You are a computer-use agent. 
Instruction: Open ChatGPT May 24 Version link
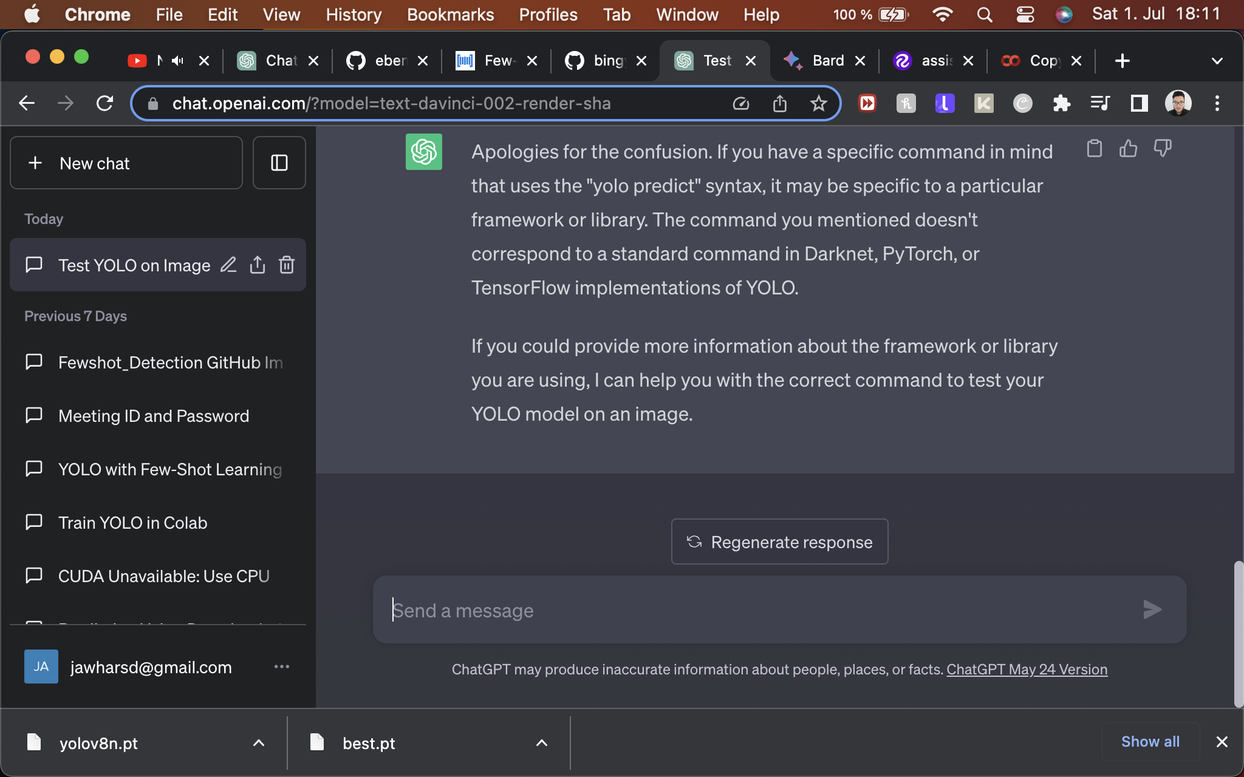pos(1027,669)
